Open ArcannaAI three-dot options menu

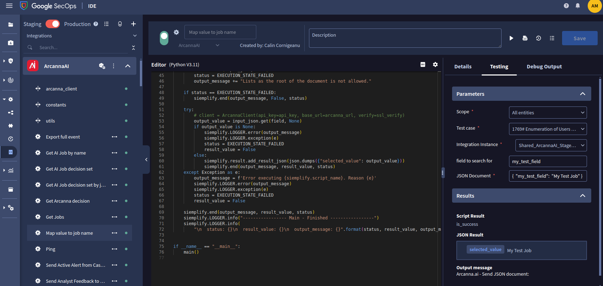pyautogui.click(x=114, y=66)
